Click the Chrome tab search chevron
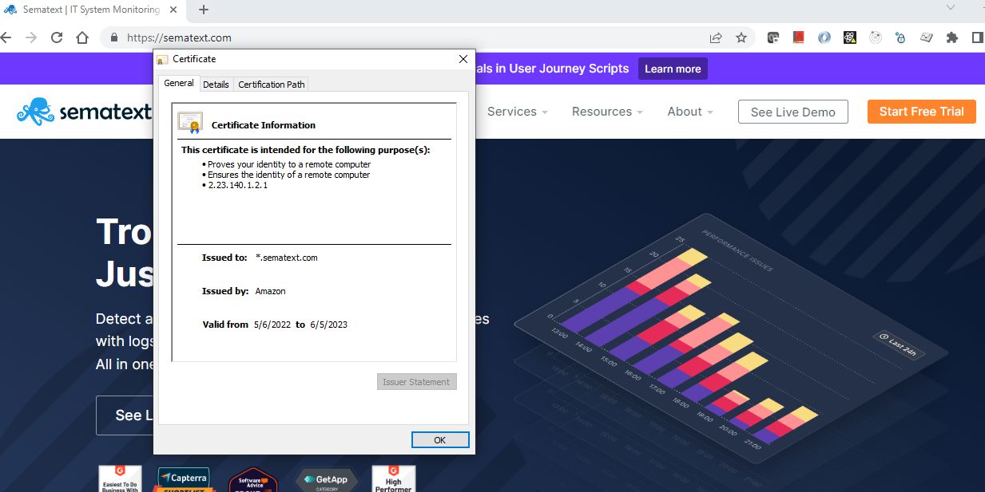985x492 pixels. click(951, 7)
